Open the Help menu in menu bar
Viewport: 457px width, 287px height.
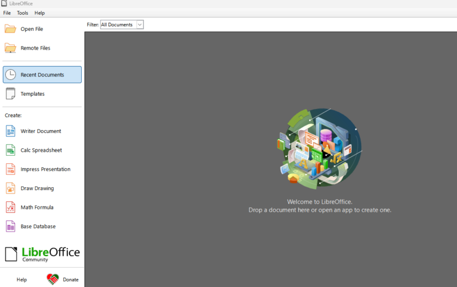point(39,13)
